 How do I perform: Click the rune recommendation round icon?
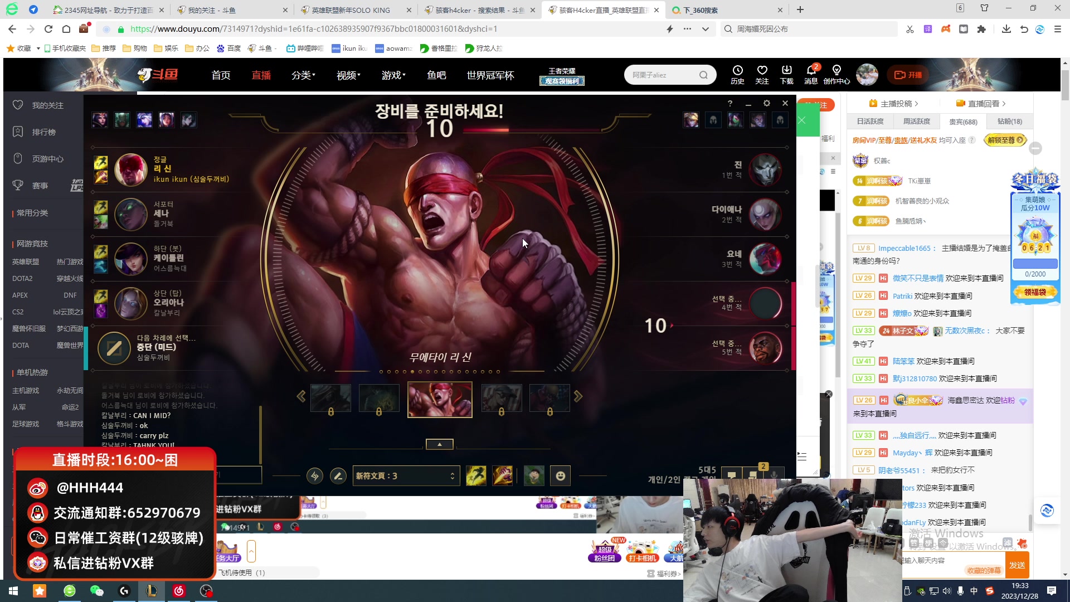click(315, 476)
